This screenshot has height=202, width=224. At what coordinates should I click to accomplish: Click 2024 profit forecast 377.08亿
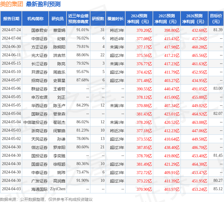(144, 39)
